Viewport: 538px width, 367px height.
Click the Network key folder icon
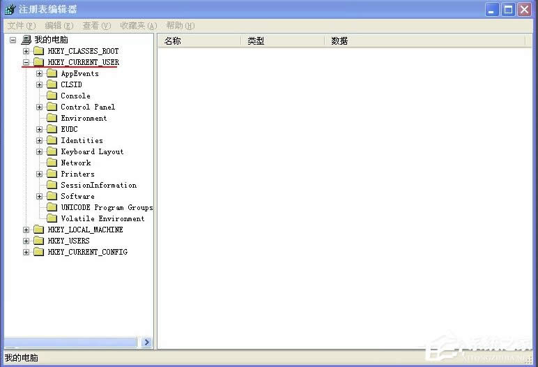point(52,163)
